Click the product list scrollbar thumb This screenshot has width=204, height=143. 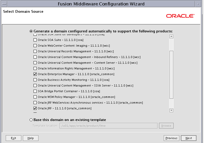coord(171,75)
